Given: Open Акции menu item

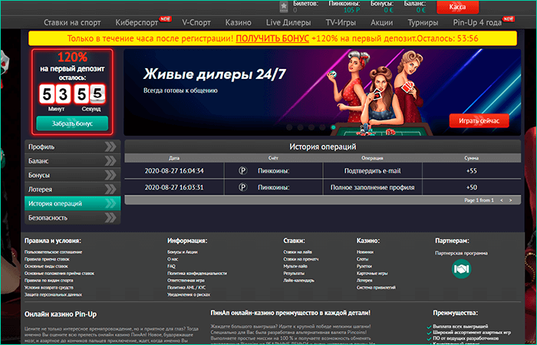Looking at the screenshot, I should click(x=382, y=22).
